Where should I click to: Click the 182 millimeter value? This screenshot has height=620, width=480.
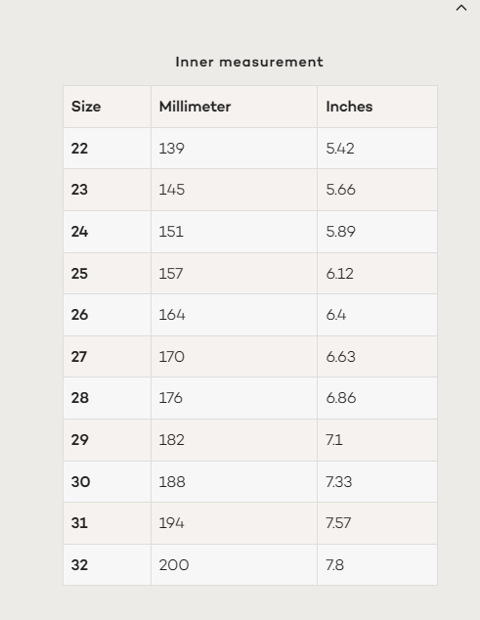click(172, 440)
